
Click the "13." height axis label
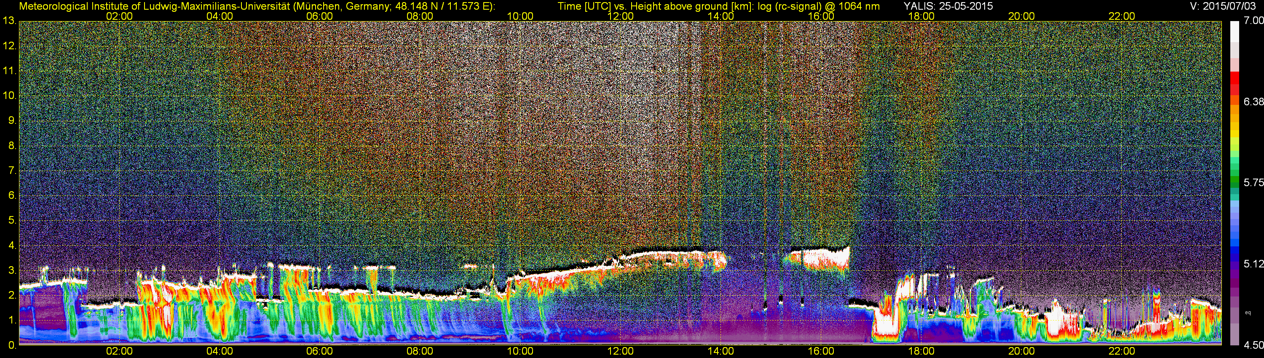[10, 21]
